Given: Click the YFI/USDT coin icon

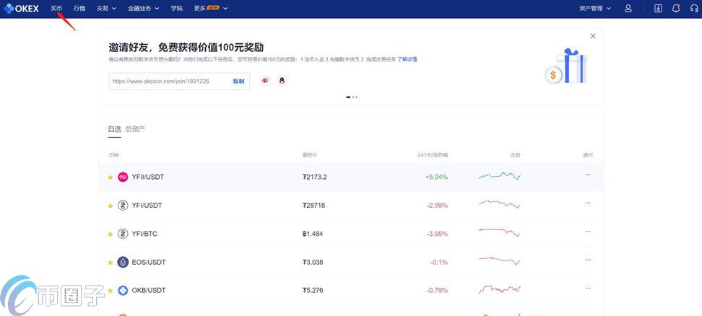Looking at the screenshot, I should pyautogui.click(x=123, y=206).
